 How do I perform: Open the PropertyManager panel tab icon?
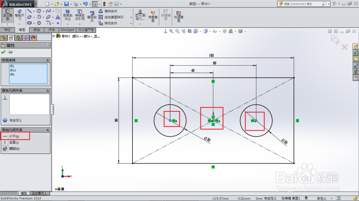coord(11,38)
